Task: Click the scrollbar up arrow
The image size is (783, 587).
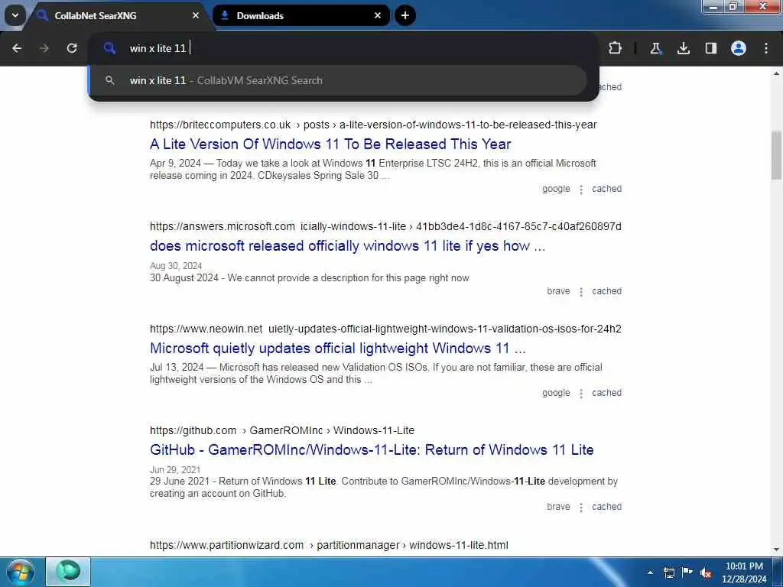Action: pos(776,73)
